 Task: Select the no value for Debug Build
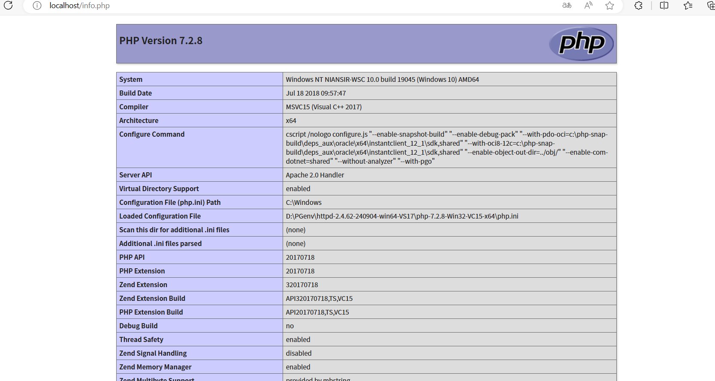click(x=290, y=326)
